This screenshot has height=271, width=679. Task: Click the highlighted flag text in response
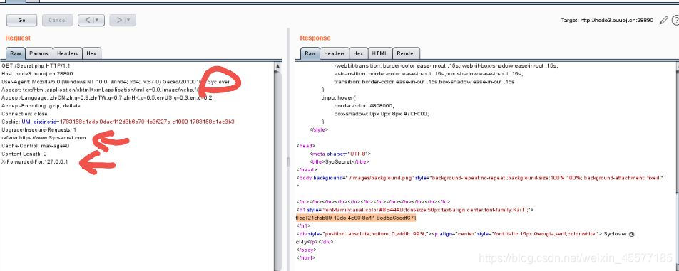[356, 218]
